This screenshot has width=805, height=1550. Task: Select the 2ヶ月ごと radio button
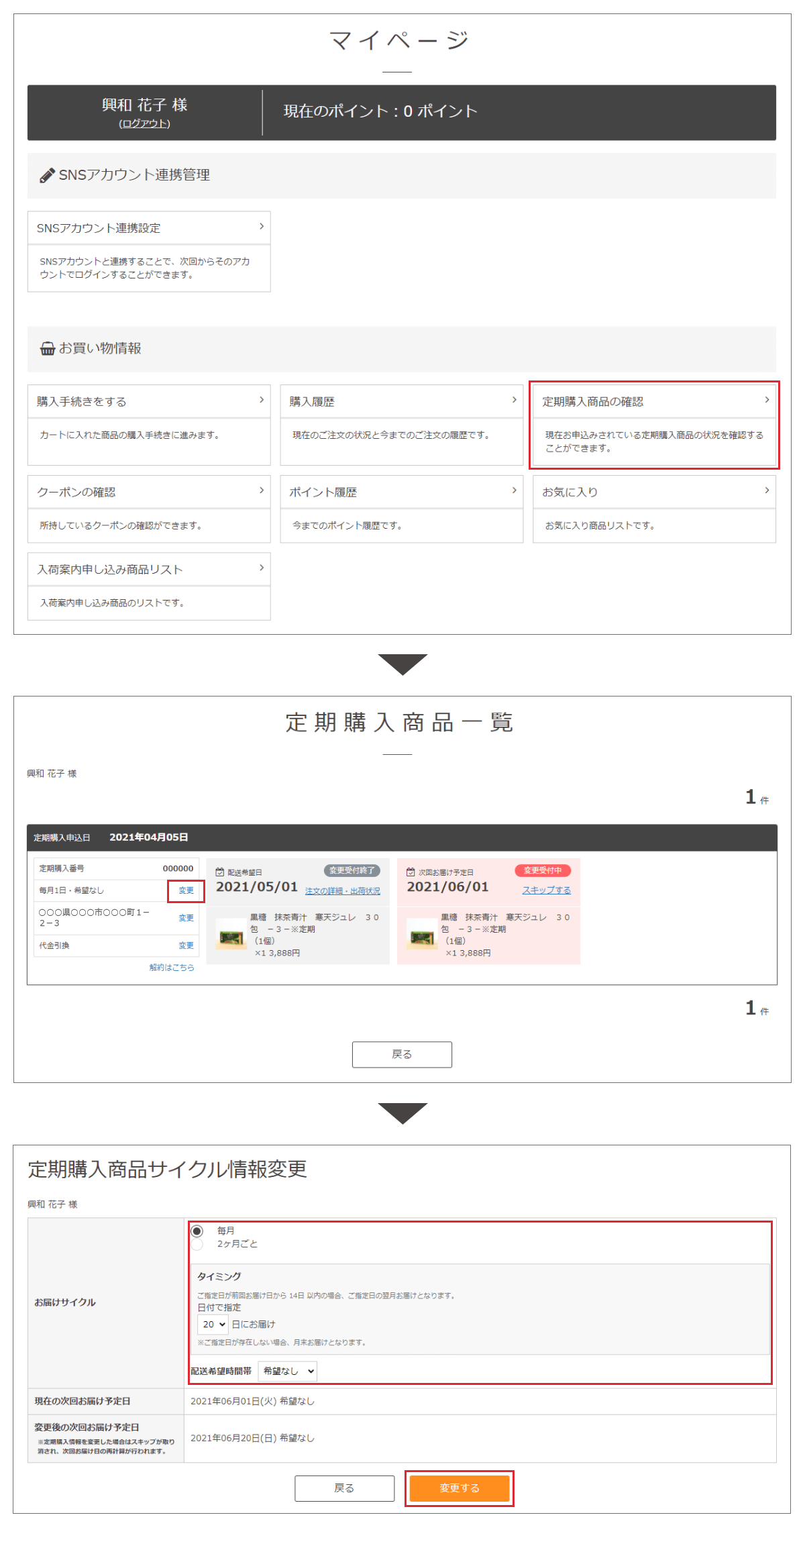197,1244
